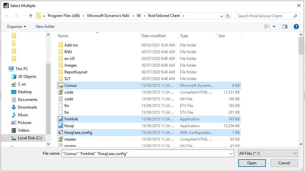Toggle the preview pane
The height and width of the screenshot is (172, 305).
(284, 27)
